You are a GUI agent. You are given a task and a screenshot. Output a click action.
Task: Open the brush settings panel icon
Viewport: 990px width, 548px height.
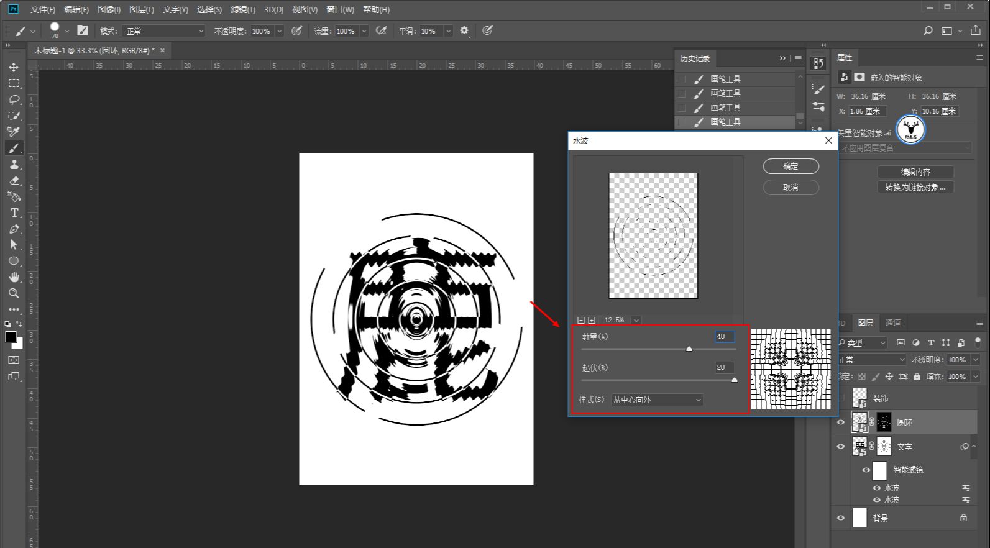83,30
